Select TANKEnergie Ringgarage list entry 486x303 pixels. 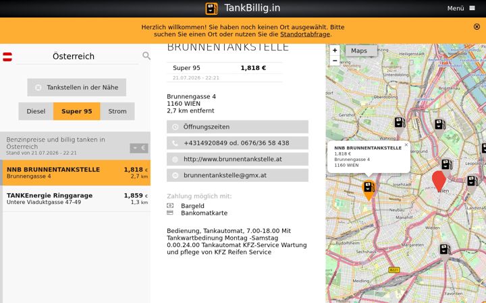point(76,199)
